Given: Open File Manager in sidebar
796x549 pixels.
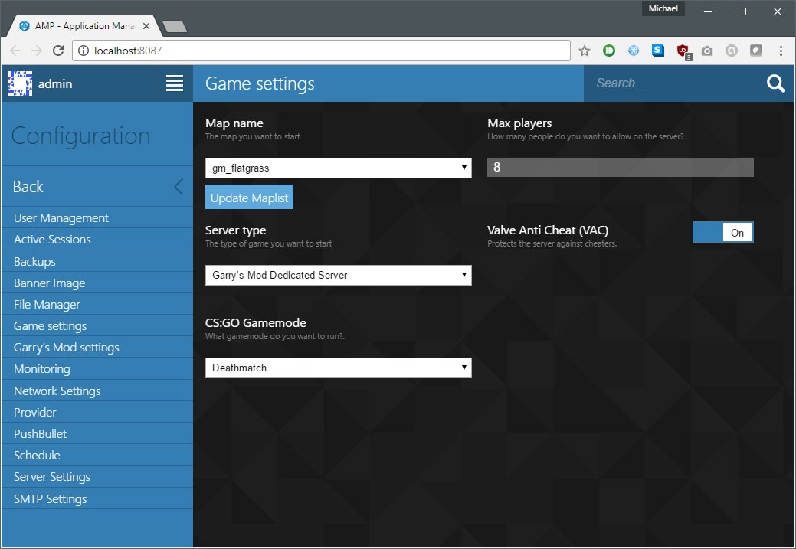Looking at the screenshot, I should click(x=97, y=305).
